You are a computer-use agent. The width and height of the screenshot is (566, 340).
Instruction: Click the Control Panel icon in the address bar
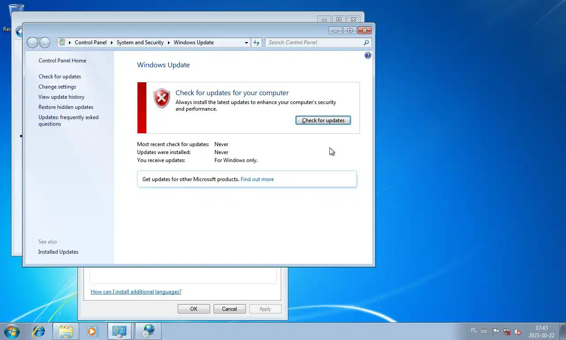(x=62, y=42)
